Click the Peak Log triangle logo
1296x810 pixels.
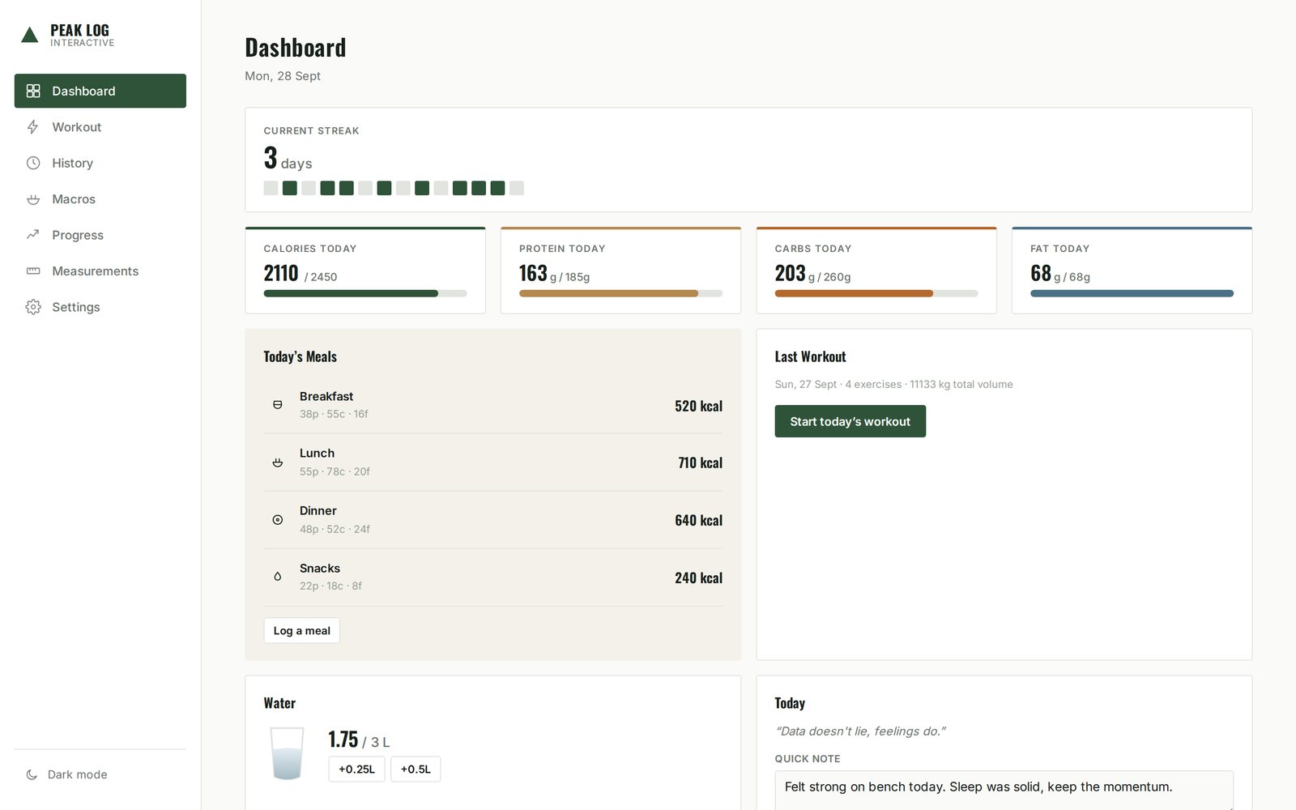point(30,35)
